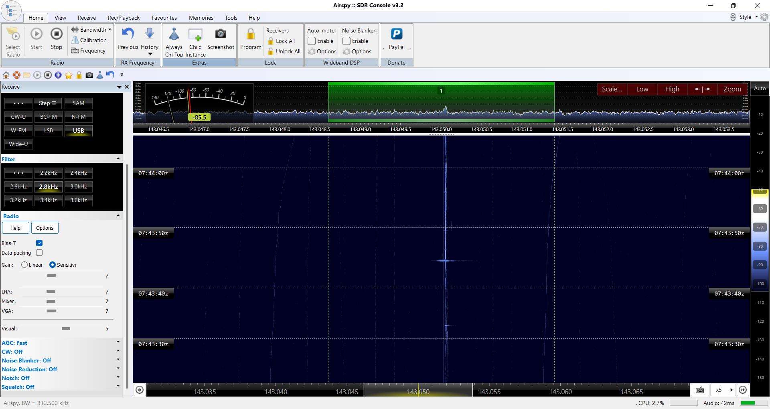Collapse the Filter section
770x409 pixels.
click(x=118, y=159)
